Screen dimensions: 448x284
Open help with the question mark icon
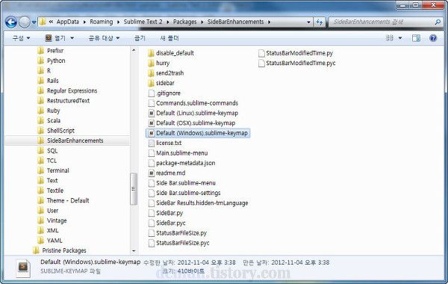tap(433, 38)
